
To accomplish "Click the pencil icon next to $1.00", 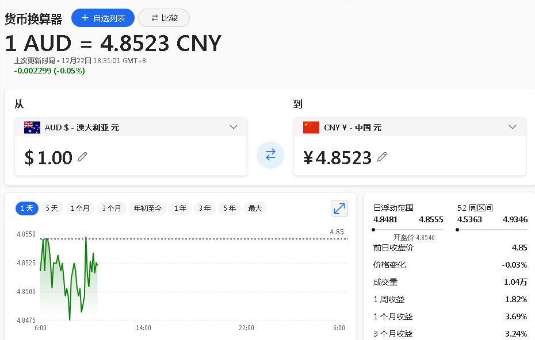I will point(82,157).
